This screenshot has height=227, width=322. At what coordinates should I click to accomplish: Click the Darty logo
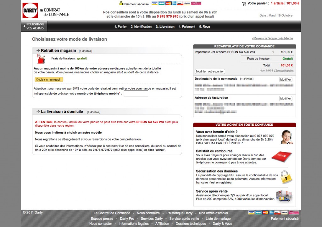pos(30,10)
